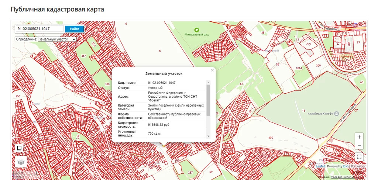Click the Миндальный сад park marker

click(196, 29)
